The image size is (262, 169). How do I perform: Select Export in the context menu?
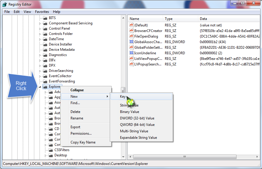[x=86, y=127]
